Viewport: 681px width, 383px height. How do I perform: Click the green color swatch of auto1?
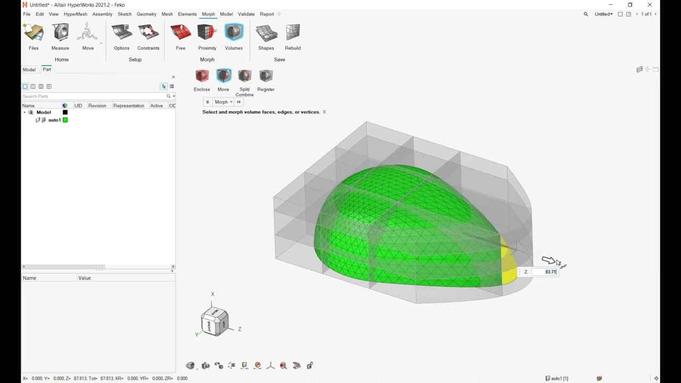pos(65,120)
